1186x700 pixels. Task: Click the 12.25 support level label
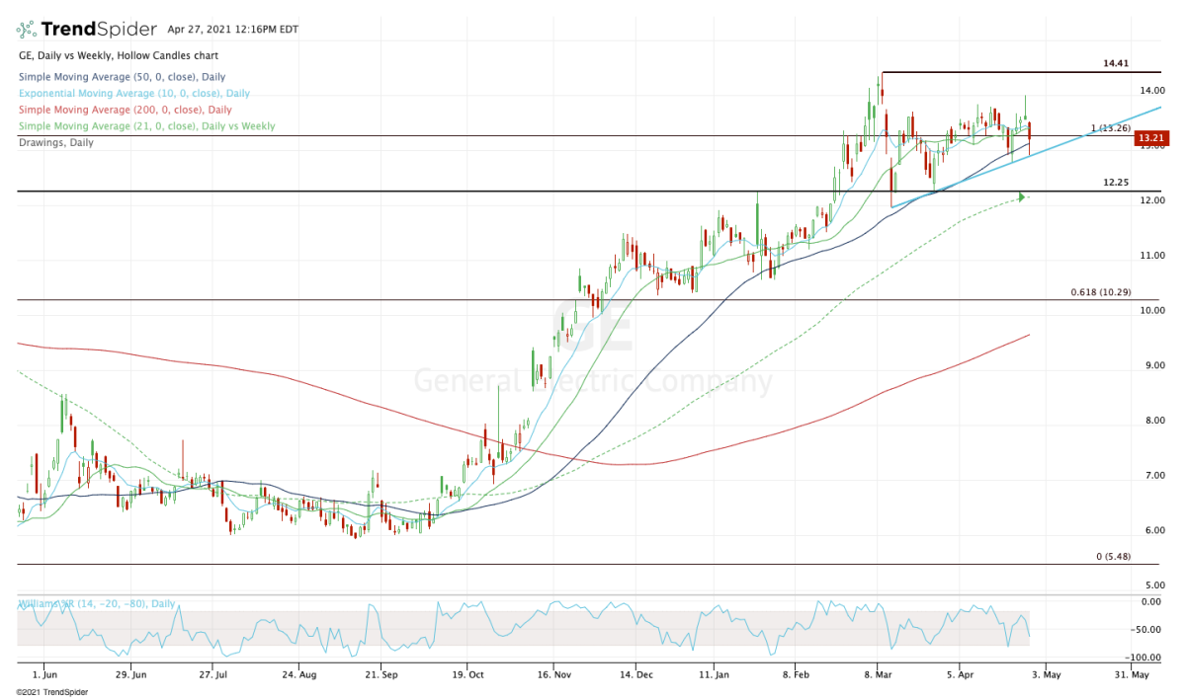(x=1116, y=183)
